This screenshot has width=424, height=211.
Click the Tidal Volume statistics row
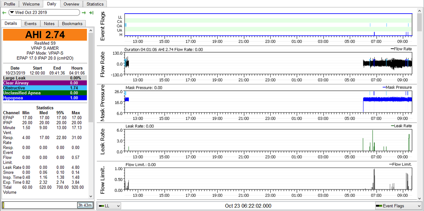coord(45,189)
